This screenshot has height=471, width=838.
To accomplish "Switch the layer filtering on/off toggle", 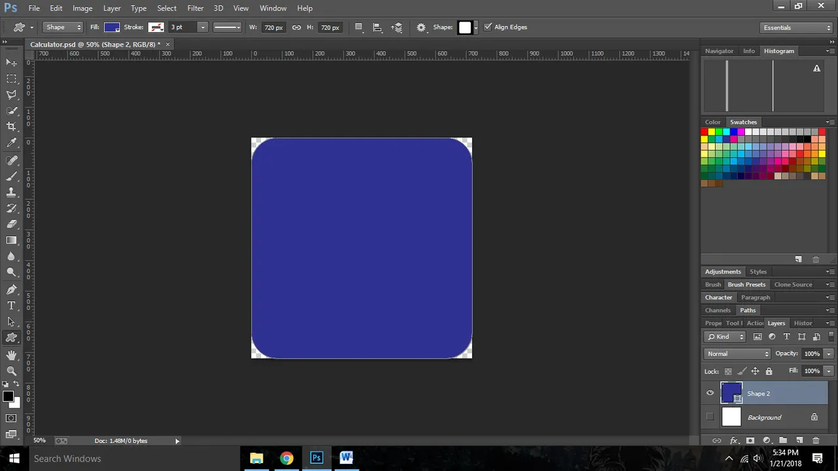I will point(831,336).
